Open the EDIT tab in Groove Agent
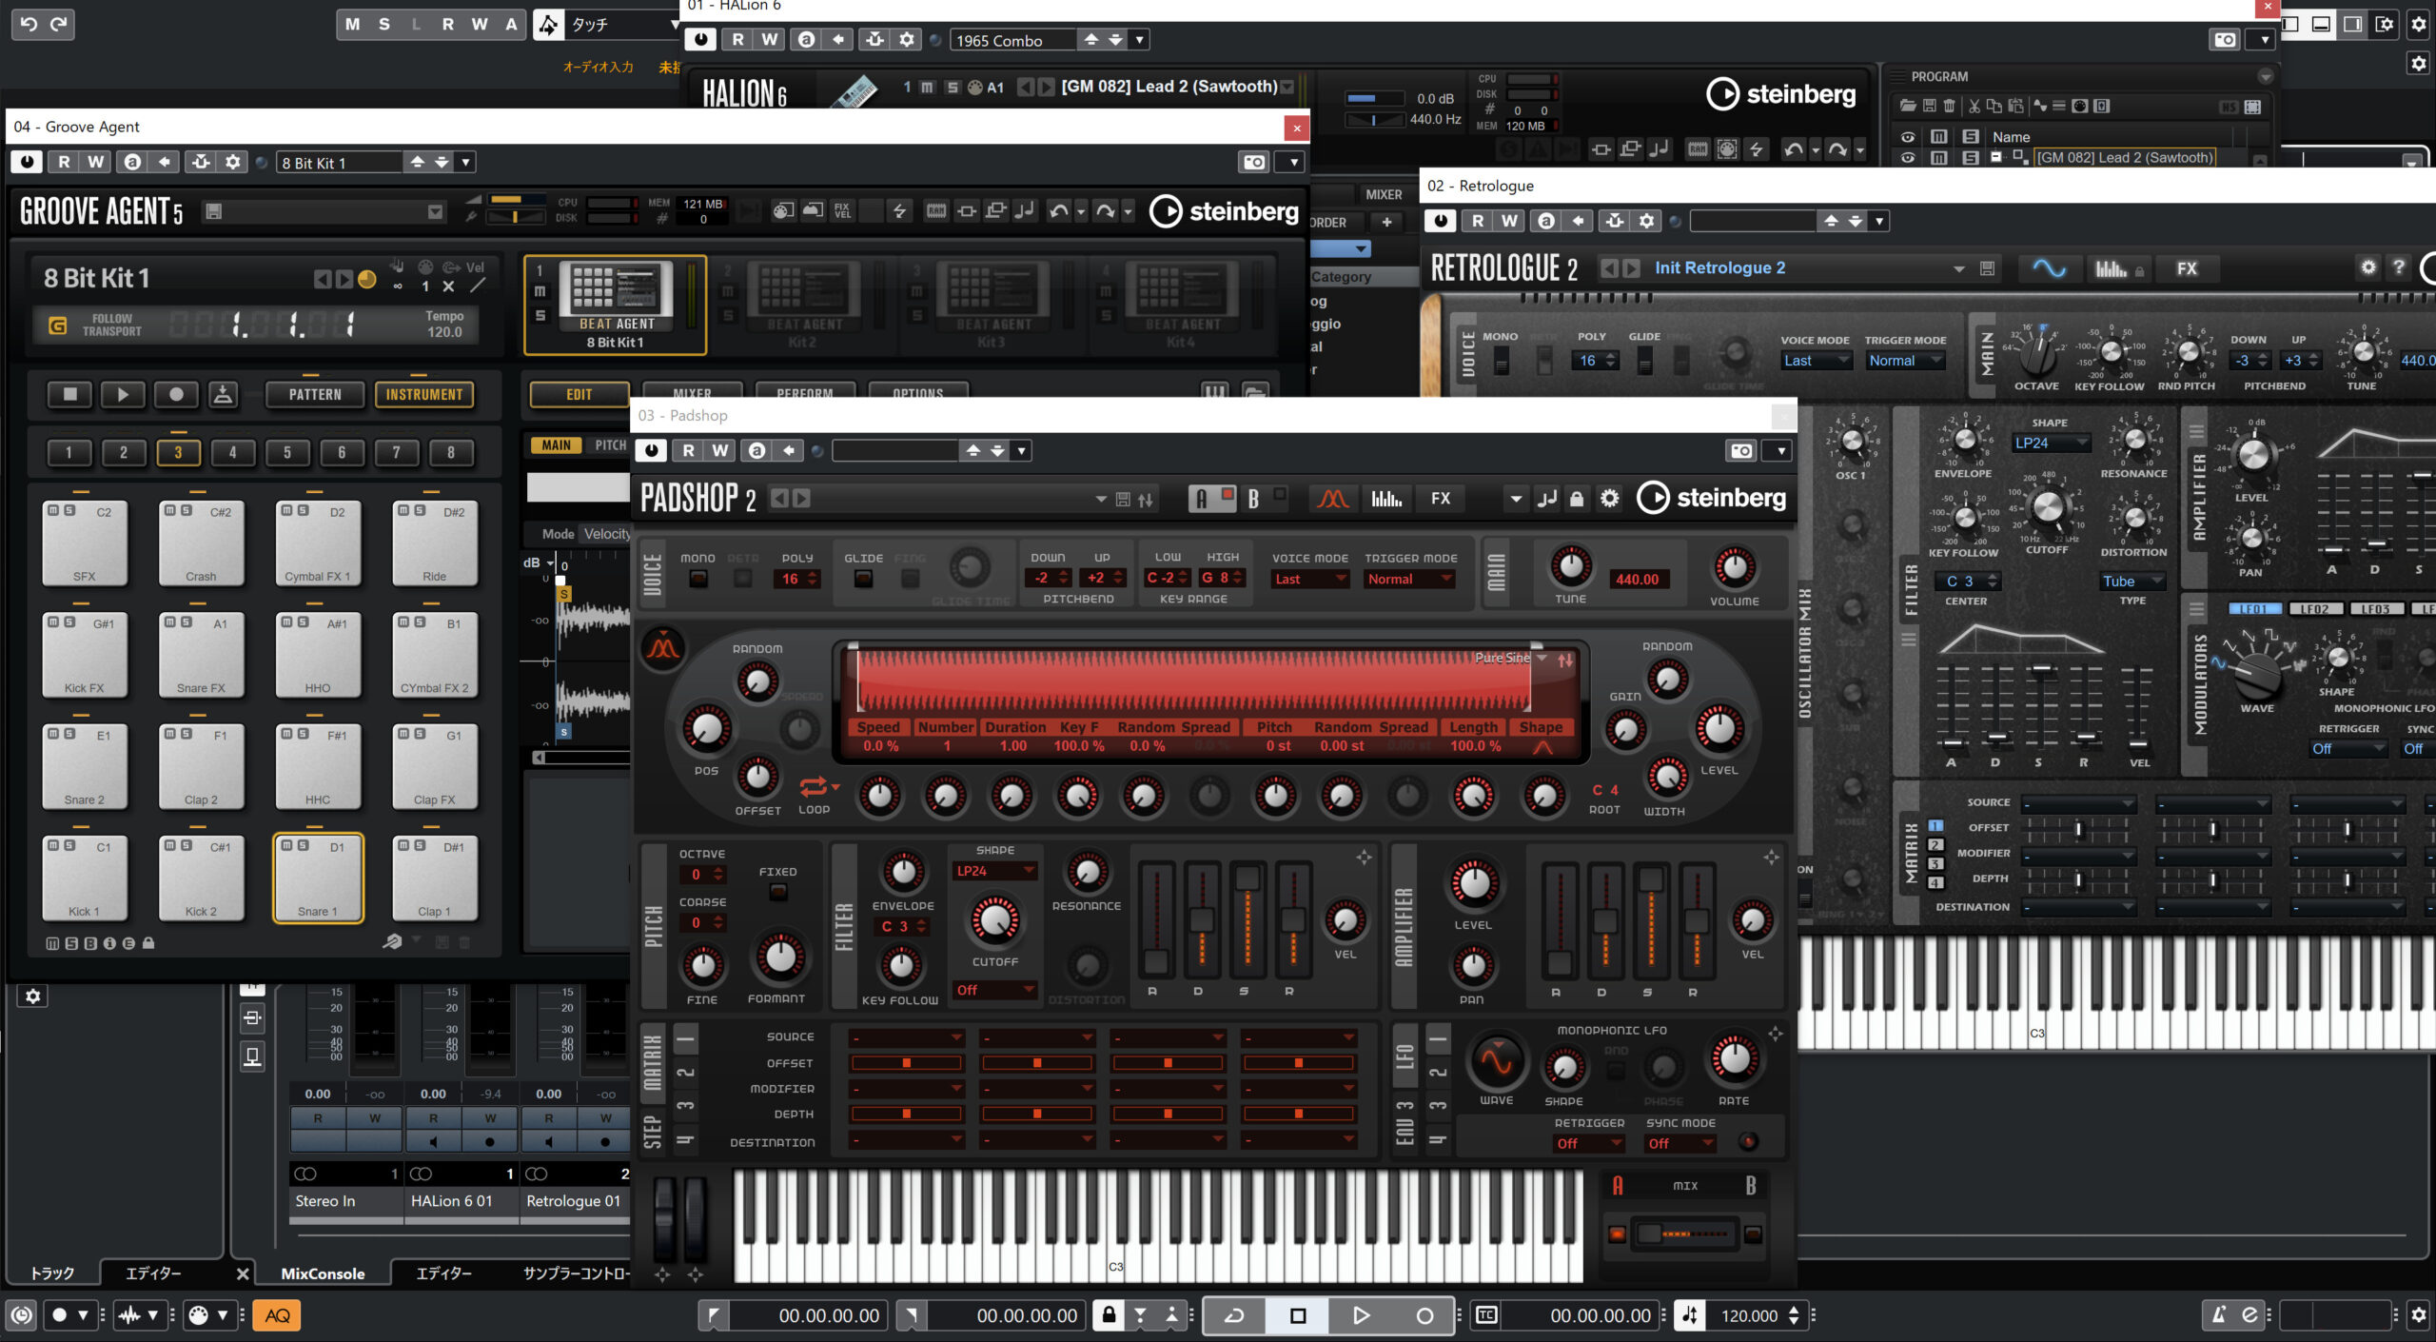 (x=580, y=394)
